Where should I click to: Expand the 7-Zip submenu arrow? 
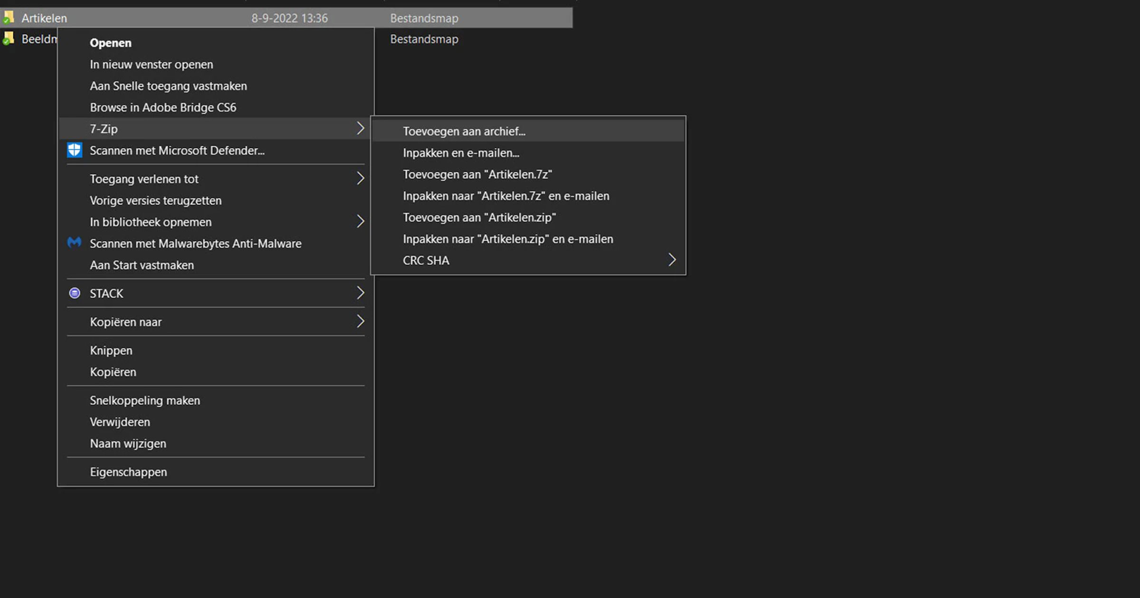pos(361,129)
